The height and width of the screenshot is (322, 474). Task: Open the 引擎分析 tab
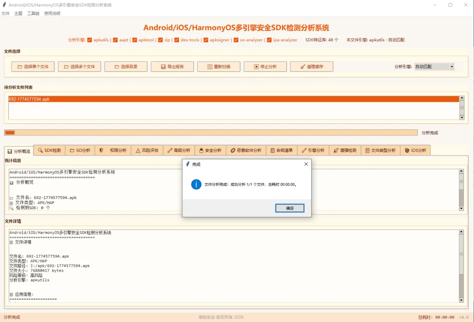point(313,150)
